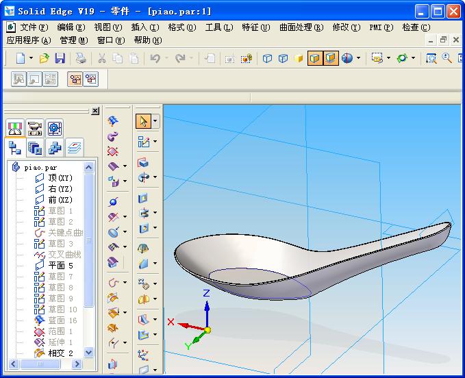465x378 pixels.
Task: Select 蓝面 16 feature
Action: coord(62,320)
